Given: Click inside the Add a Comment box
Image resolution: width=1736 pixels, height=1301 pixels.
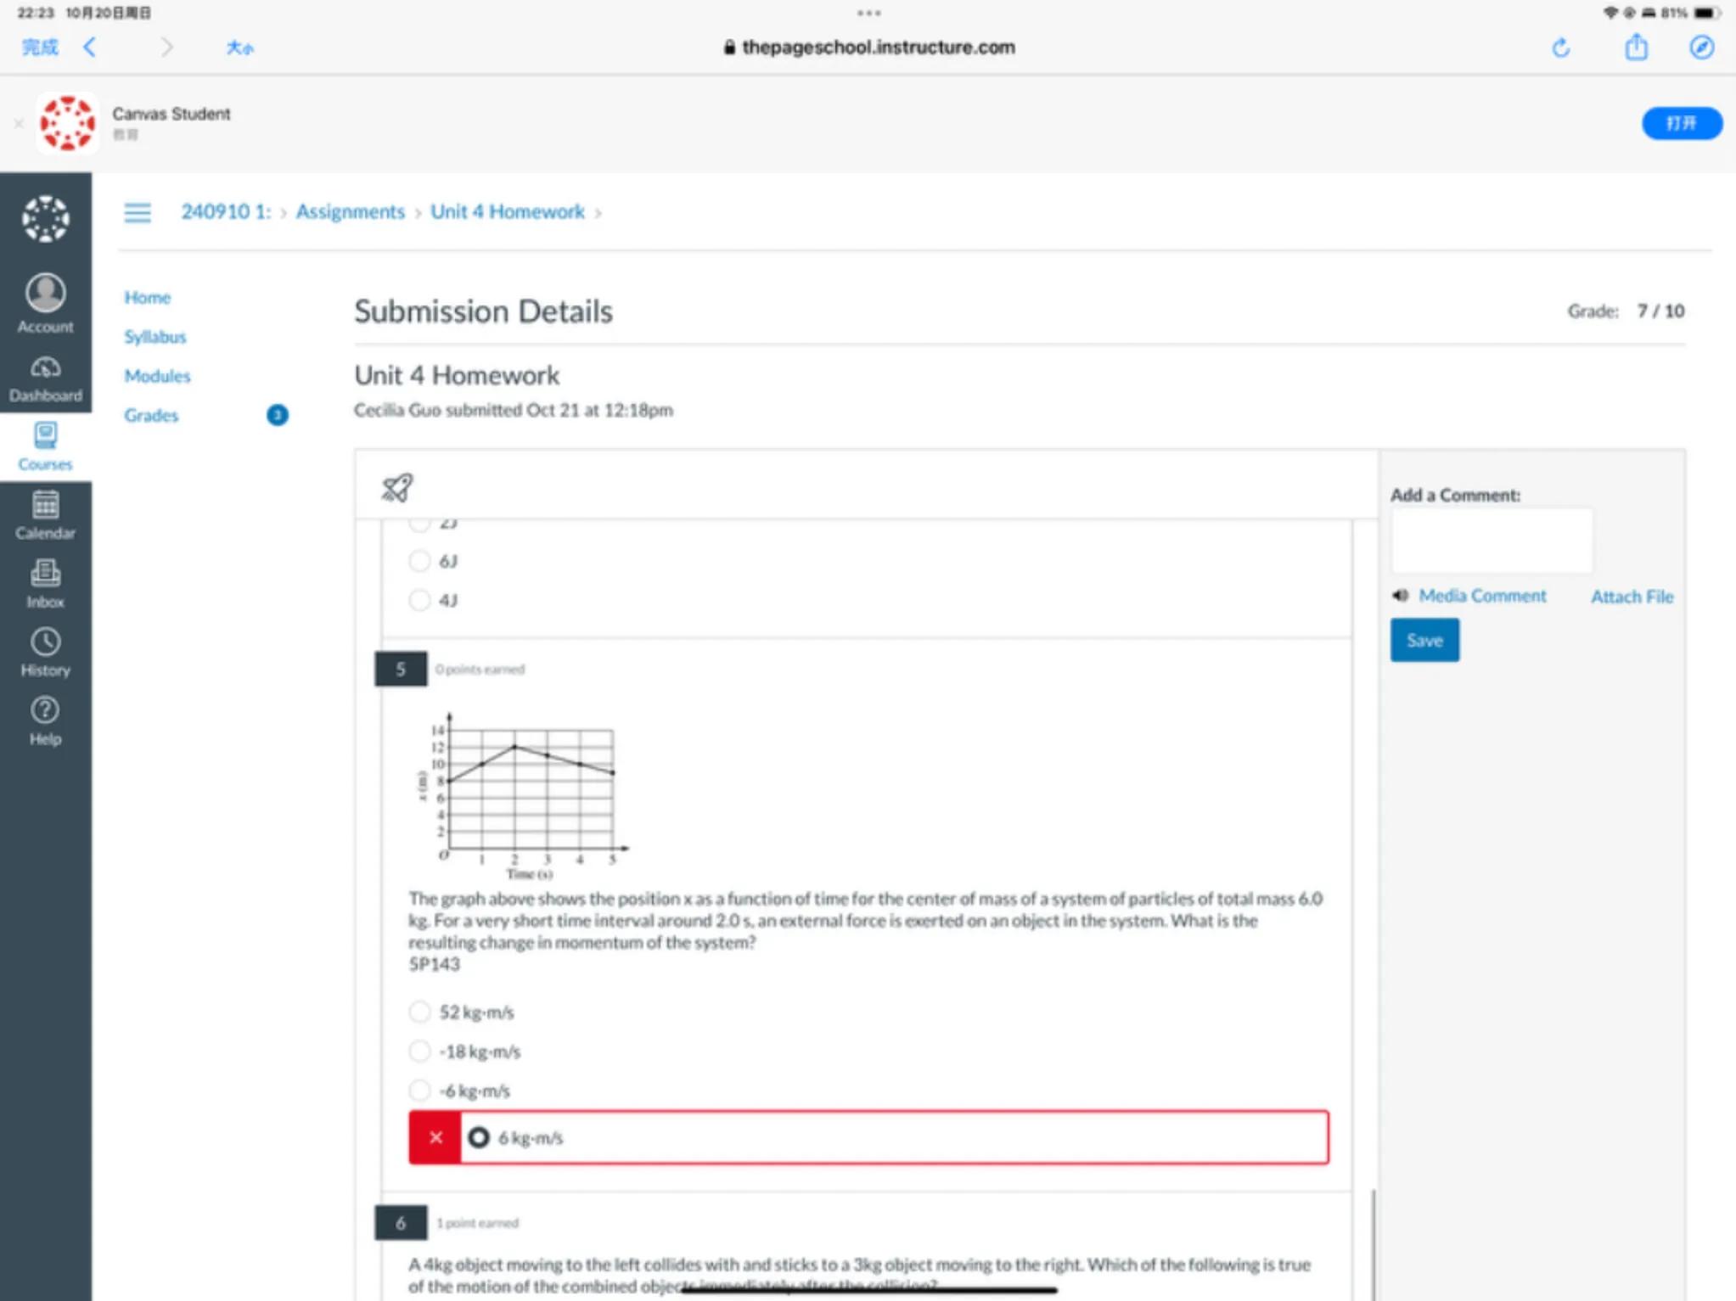Looking at the screenshot, I should tap(1491, 541).
